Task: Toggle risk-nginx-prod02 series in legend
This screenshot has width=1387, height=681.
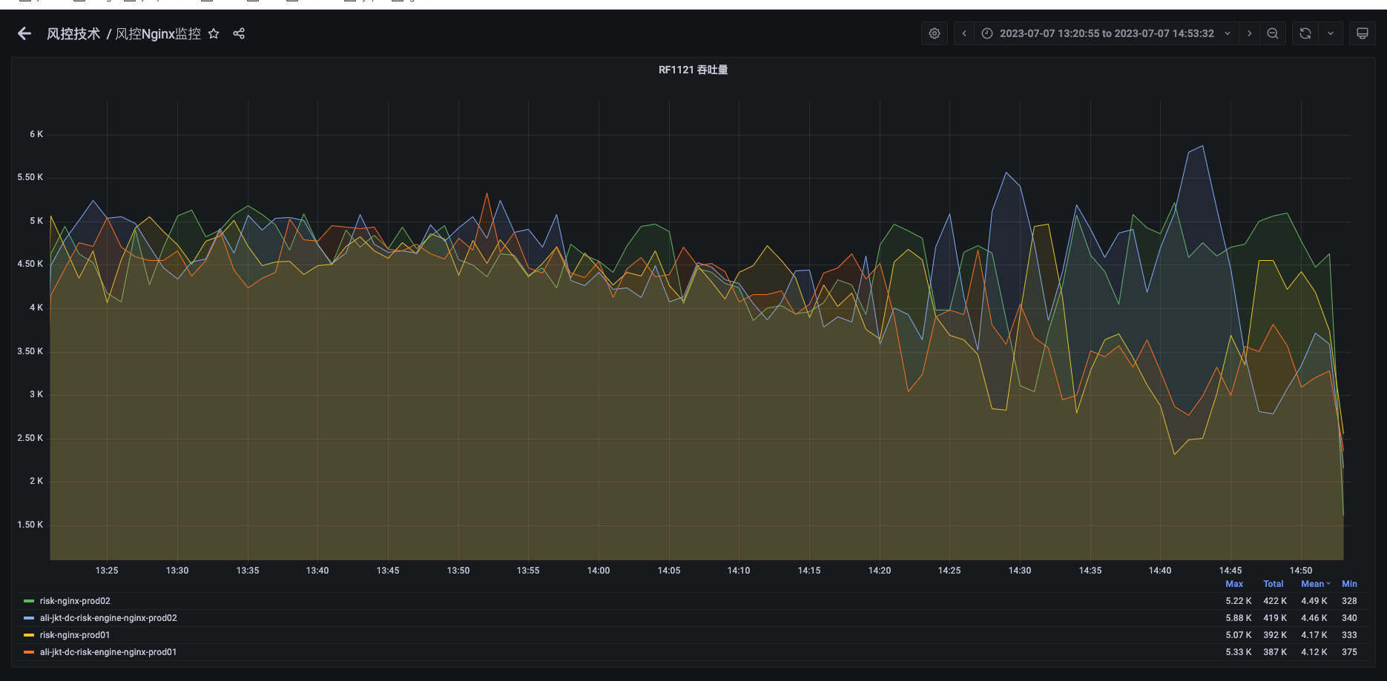Action: click(75, 601)
